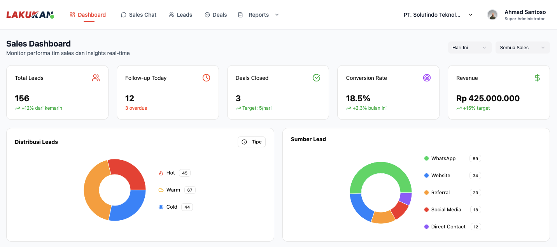Viewport: 557px width, 247px height.
Task: Click the Deals Closed checkmark icon
Action: [x=317, y=78]
